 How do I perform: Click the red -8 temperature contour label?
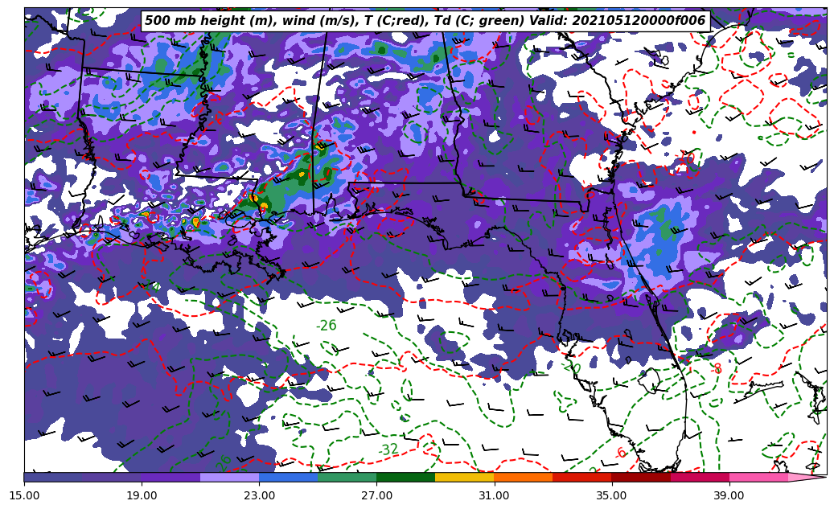tap(717, 369)
